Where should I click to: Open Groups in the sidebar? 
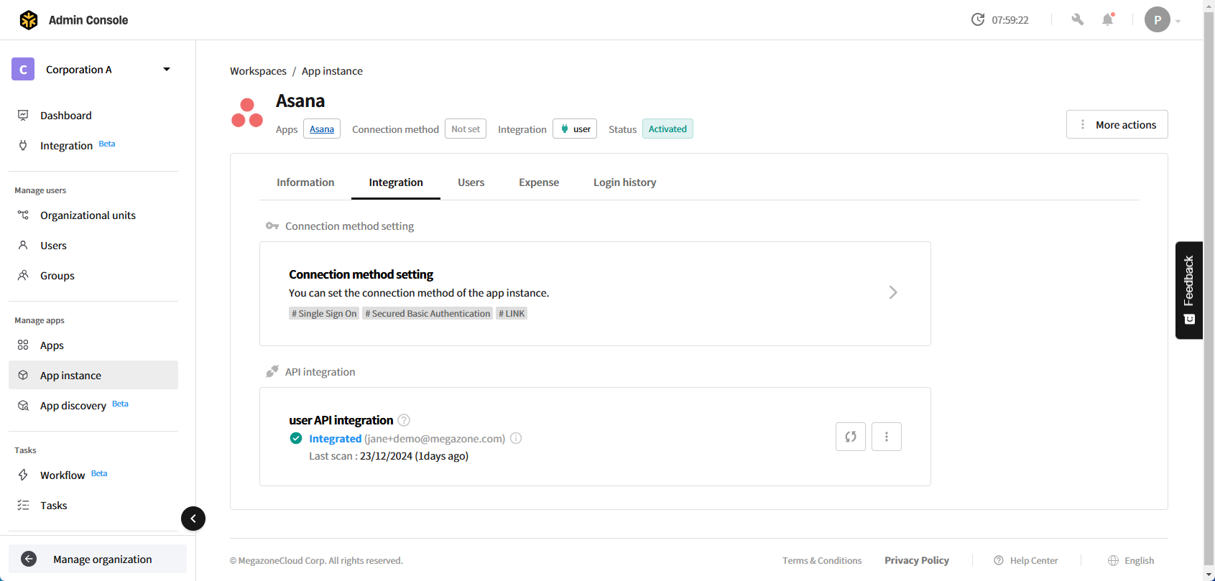point(93,276)
